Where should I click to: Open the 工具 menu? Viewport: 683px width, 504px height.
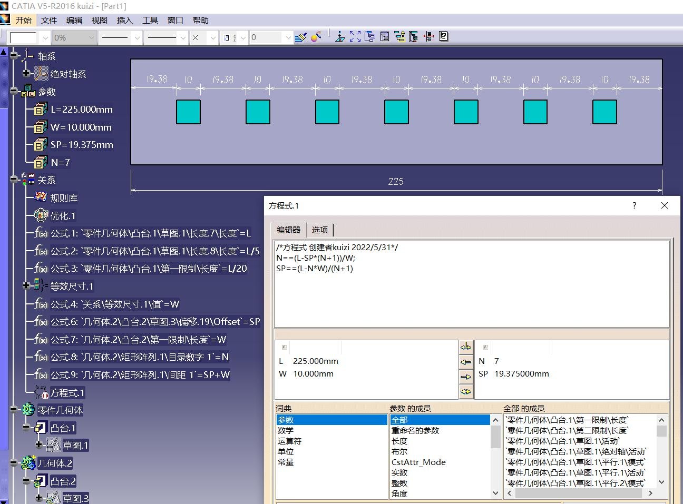(x=150, y=20)
